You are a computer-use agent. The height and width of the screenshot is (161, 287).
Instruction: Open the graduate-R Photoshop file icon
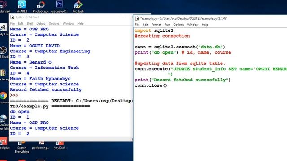[x=60, y=6]
